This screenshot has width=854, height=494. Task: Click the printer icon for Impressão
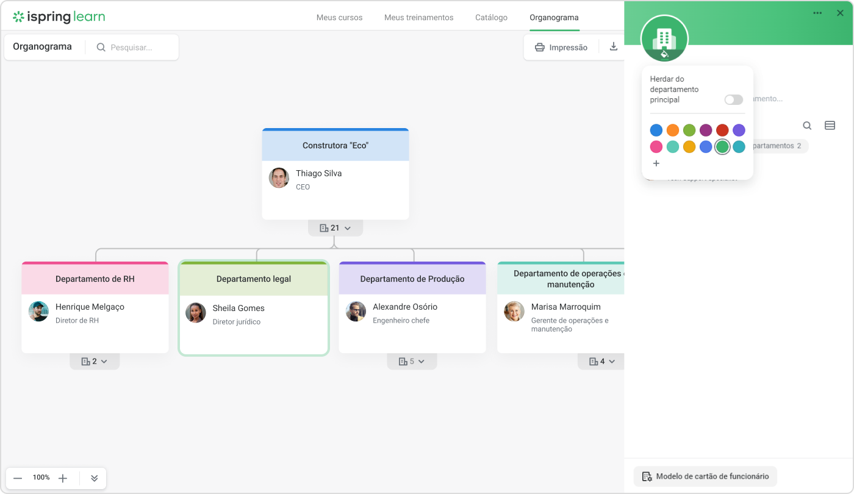point(539,47)
